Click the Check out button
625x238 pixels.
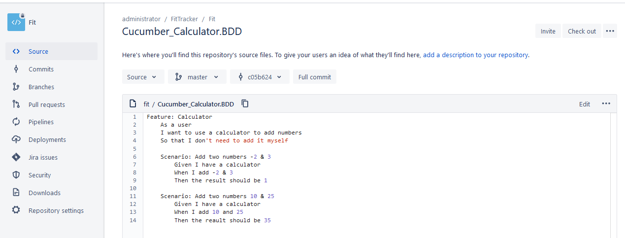[x=582, y=31]
